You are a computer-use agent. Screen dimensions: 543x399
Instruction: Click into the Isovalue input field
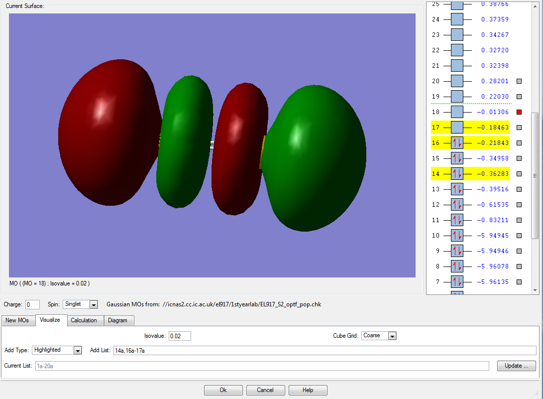[180, 336]
